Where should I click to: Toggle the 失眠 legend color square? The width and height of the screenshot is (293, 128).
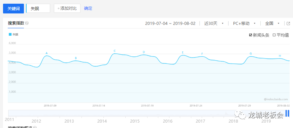tap(10, 34)
